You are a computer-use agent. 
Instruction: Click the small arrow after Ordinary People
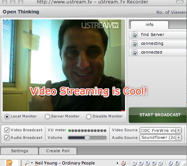coord(117,163)
